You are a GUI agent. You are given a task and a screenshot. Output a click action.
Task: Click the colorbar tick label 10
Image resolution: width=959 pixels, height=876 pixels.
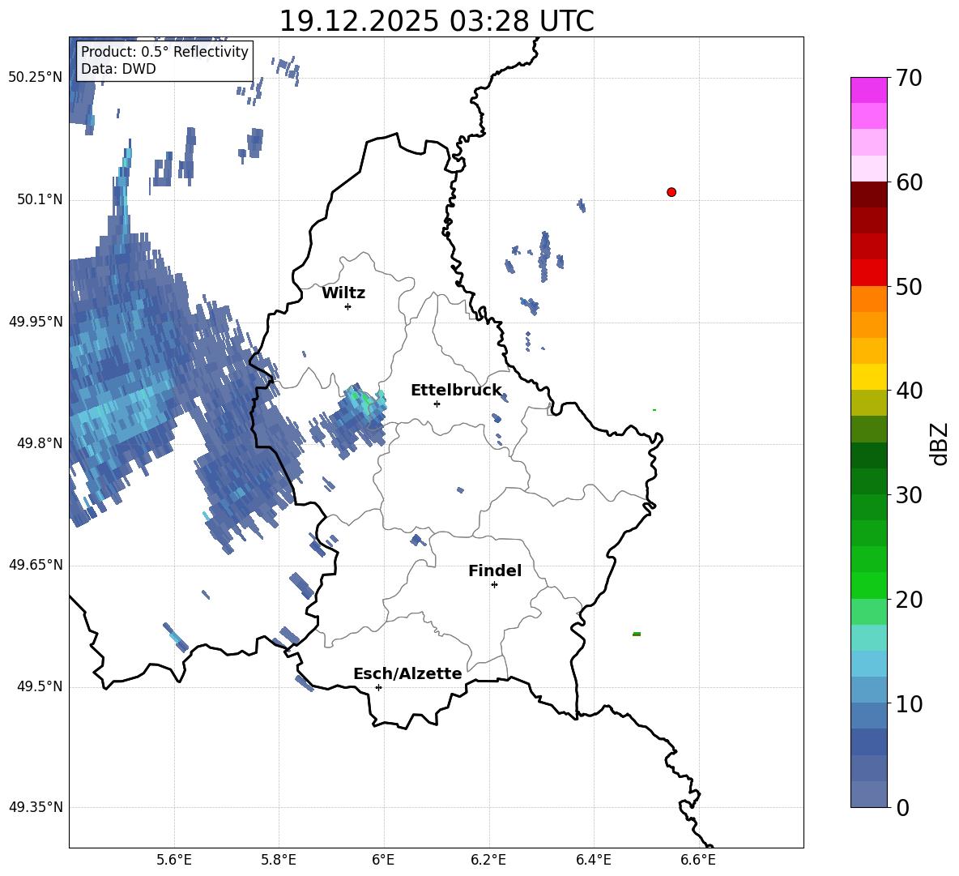pos(910,703)
